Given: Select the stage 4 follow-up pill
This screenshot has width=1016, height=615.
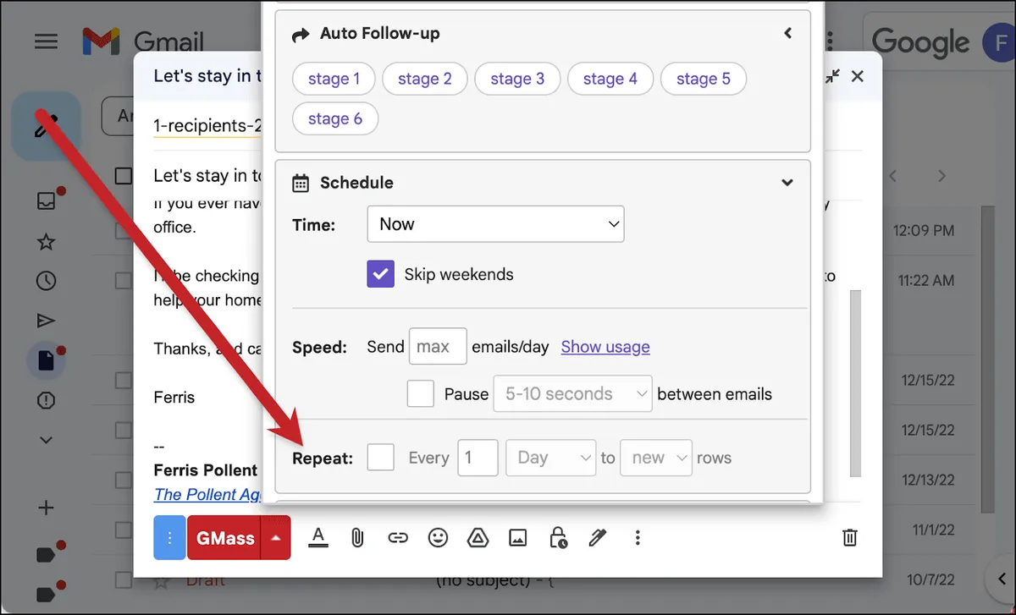Looking at the screenshot, I should tap(610, 79).
